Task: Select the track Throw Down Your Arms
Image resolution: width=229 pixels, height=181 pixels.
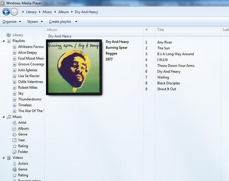Action: [x=176, y=66]
